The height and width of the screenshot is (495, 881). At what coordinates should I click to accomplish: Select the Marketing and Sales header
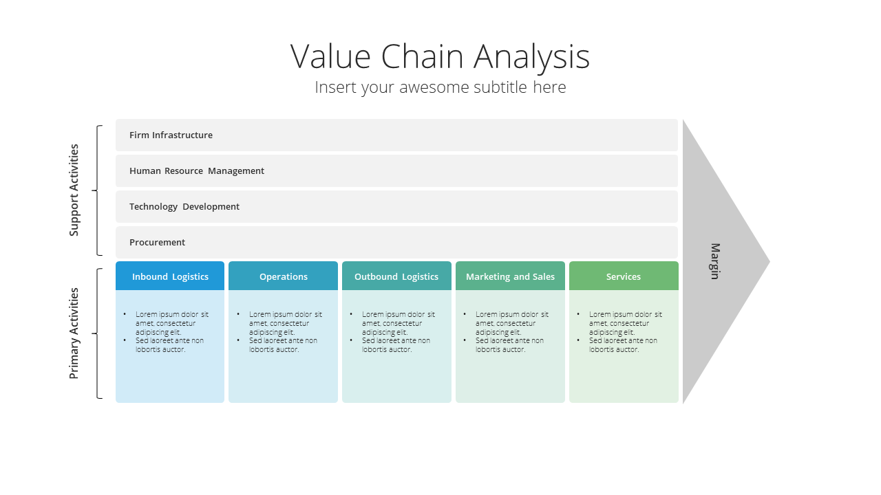(510, 276)
